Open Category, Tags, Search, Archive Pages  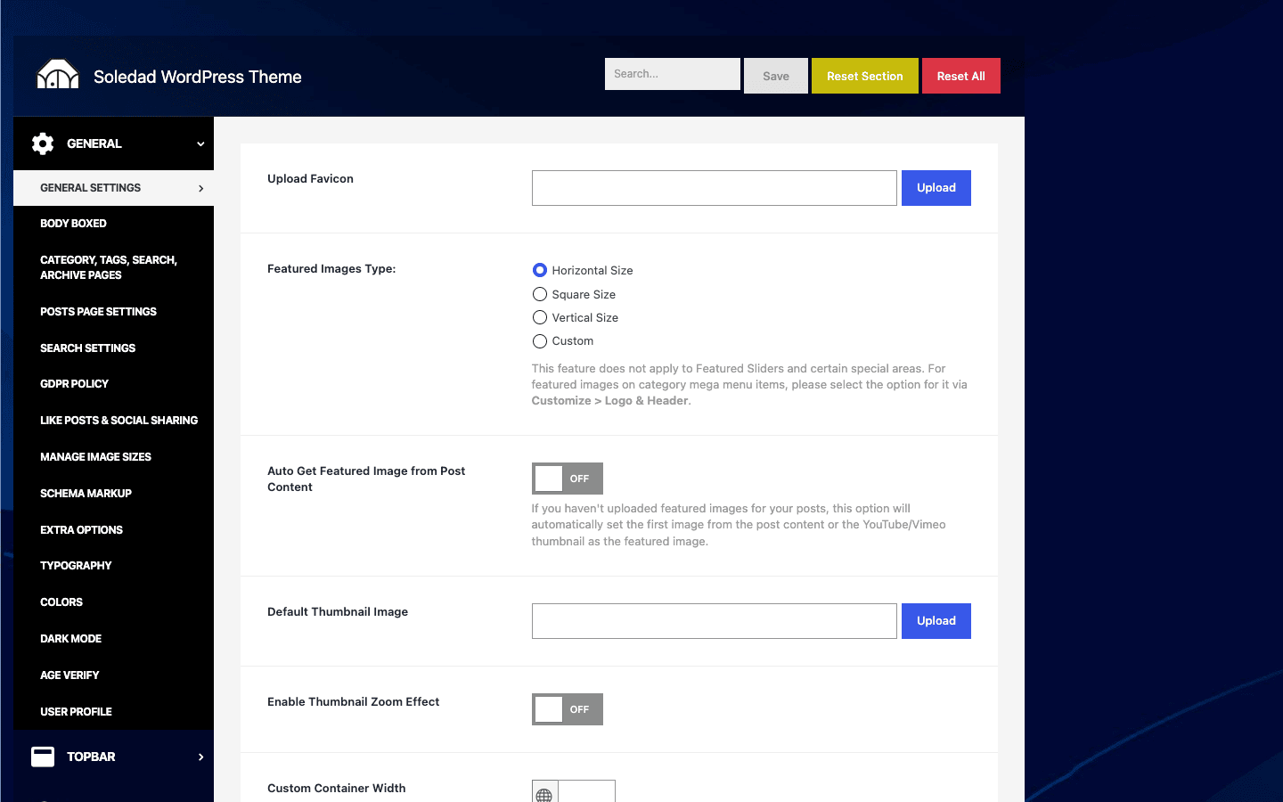(x=113, y=267)
